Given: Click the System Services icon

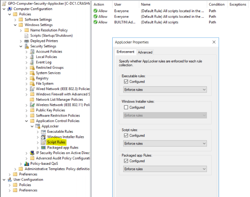Looking at the screenshot, I should (32, 73).
